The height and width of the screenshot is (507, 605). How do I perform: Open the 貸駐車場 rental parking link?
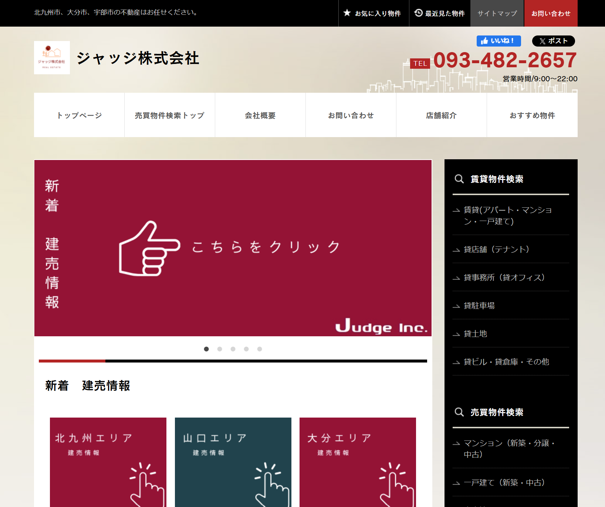(x=479, y=306)
